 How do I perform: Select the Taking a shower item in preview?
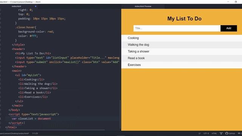tap(181, 51)
